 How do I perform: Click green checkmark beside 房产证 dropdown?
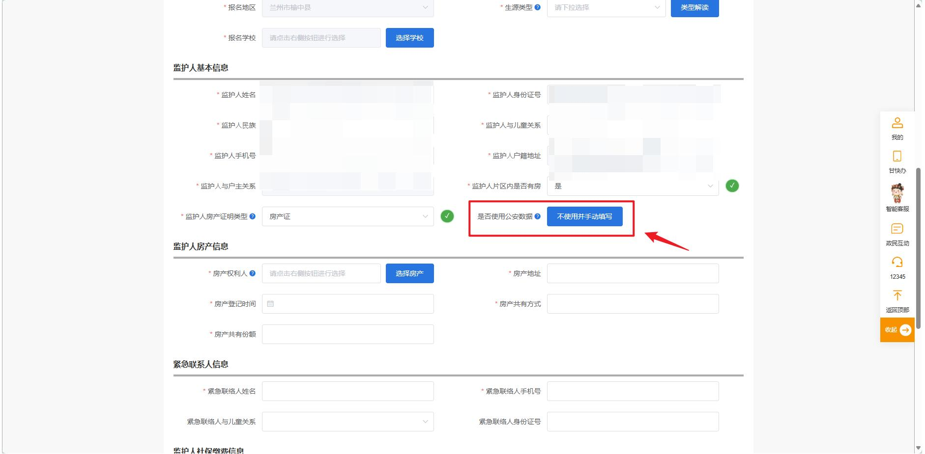(x=447, y=216)
